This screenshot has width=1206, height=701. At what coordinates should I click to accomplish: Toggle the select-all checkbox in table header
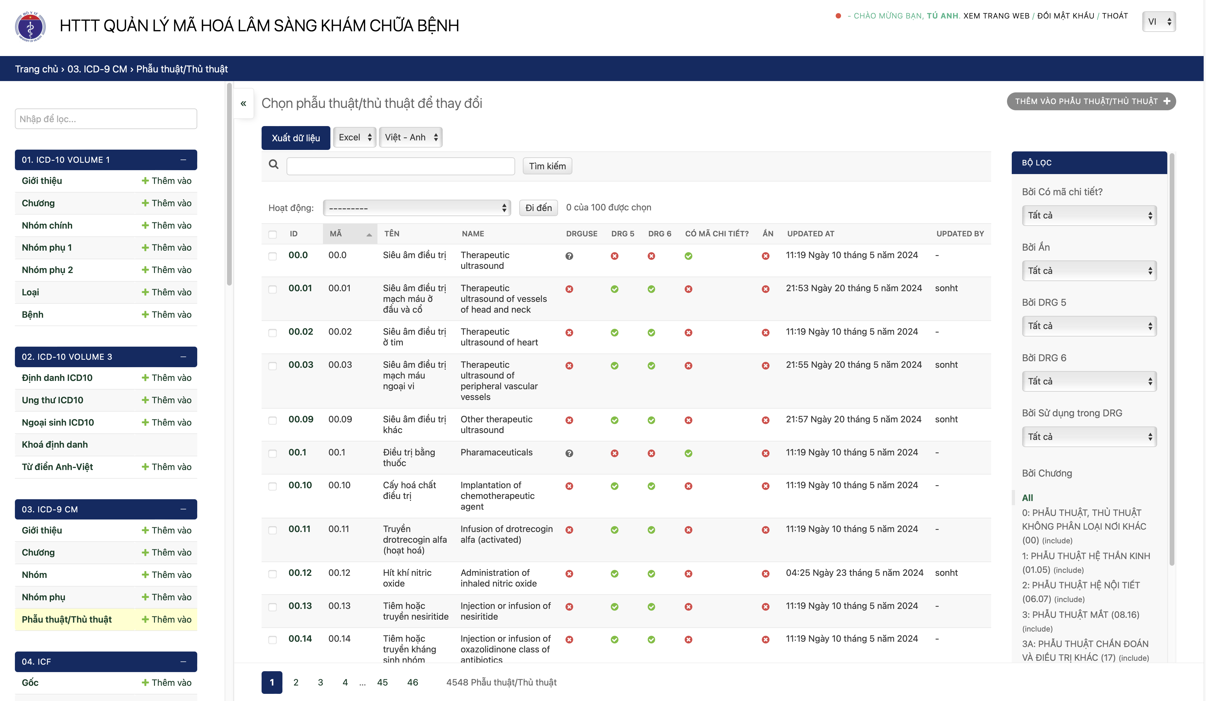pyautogui.click(x=272, y=234)
